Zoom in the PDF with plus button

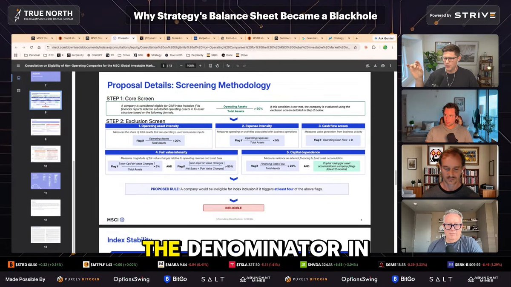(201, 65)
